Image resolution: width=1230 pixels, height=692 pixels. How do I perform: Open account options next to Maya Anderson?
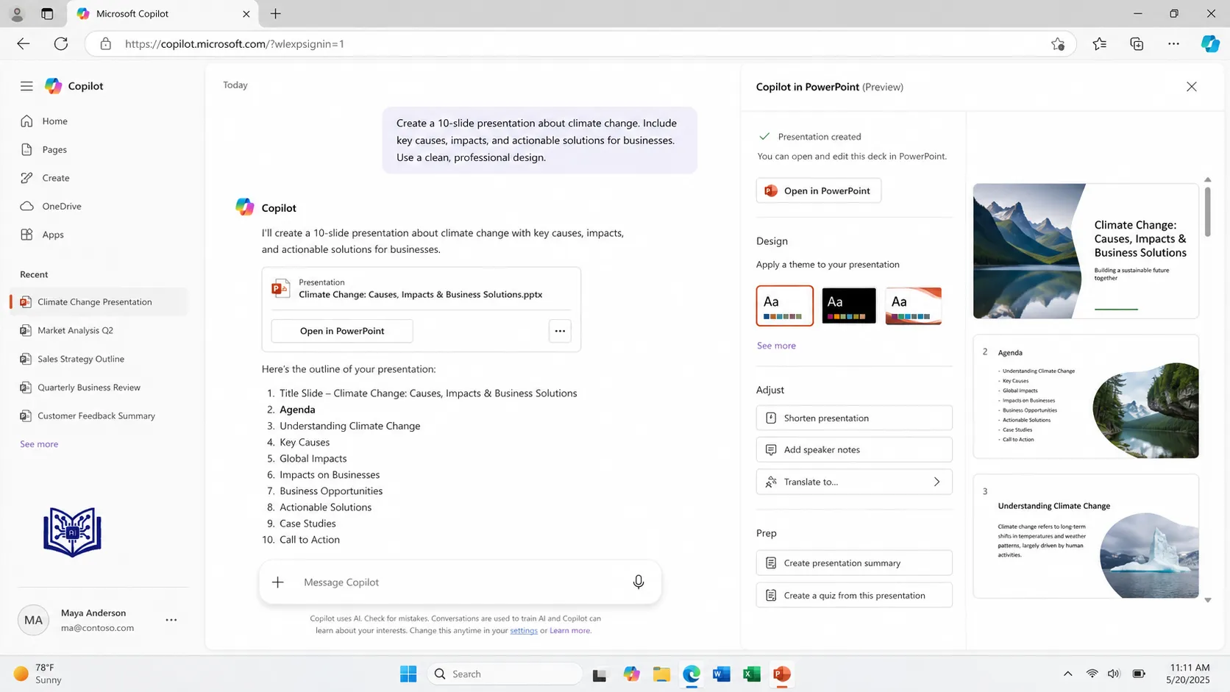171,620
